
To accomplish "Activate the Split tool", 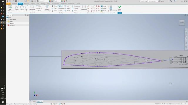I will 60,11.
